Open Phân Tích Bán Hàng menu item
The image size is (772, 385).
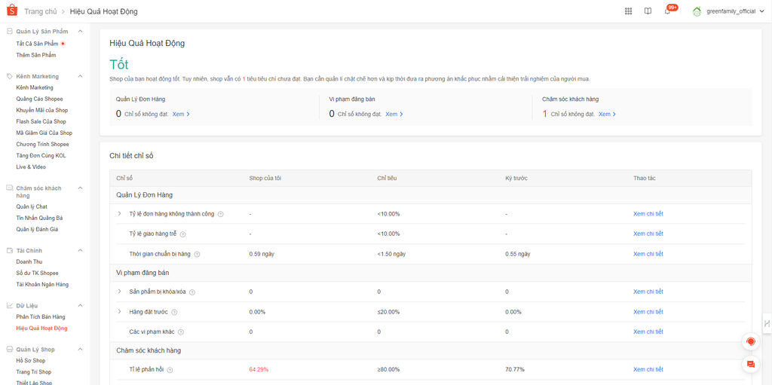(x=41, y=317)
